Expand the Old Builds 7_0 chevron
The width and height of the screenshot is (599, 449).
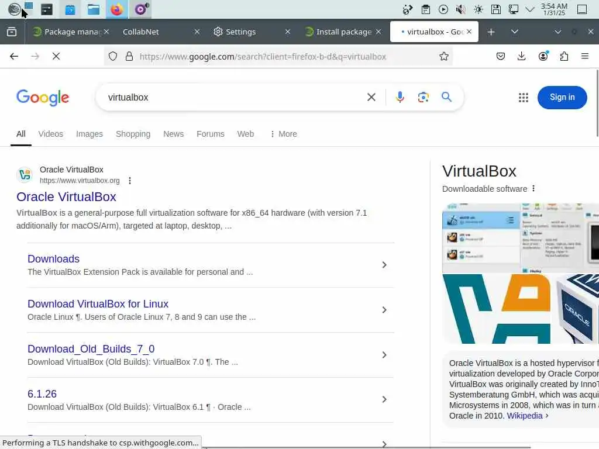click(x=384, y=355)
